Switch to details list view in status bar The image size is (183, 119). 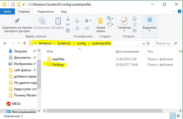tap(173, 116)
